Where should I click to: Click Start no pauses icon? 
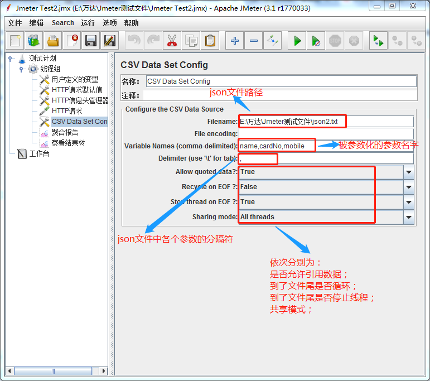tap(316, 41)
